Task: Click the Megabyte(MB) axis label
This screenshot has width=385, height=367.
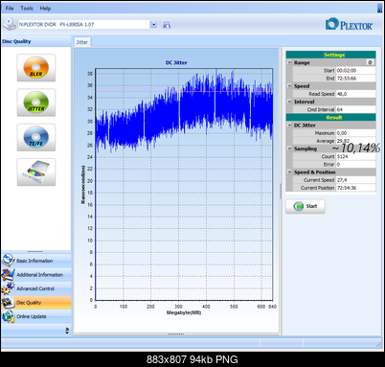Action: tap(184, 312)
